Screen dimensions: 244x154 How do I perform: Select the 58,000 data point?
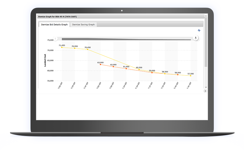(178, 75)
